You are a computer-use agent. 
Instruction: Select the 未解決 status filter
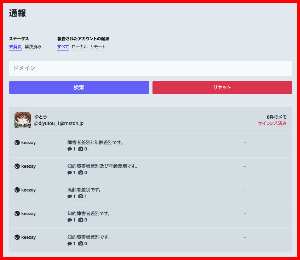pyautogui.click(x=15, y=47)
